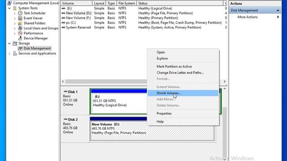Select the (E:) partition block on Disk 1
The height and width of the screenshot is (161, 287).
click(119, 102)
